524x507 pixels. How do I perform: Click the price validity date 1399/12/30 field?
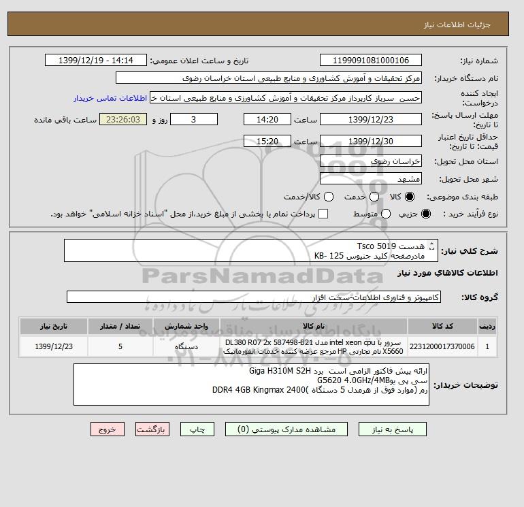371,141
